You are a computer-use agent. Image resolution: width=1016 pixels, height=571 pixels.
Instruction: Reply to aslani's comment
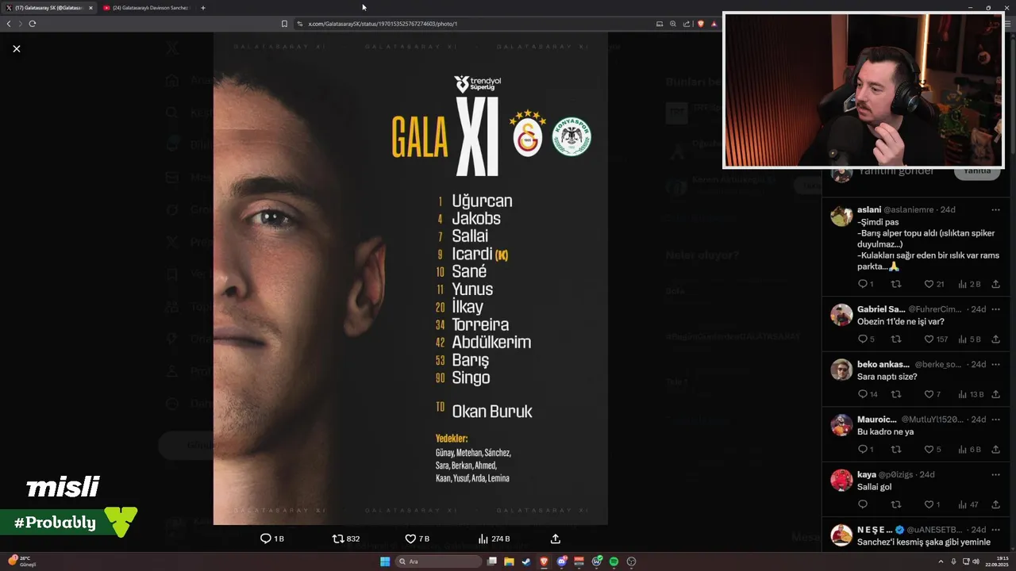pyautogui.click(x=865, y=284)
